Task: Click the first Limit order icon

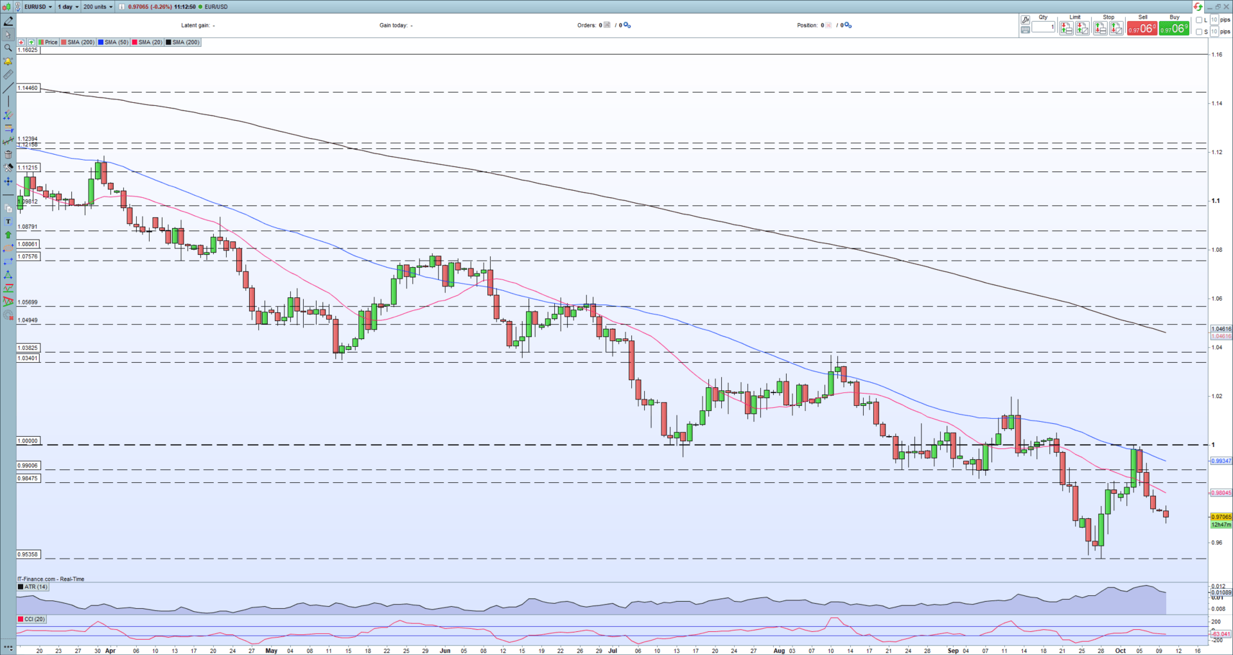Action: [x=1066, y=28]
